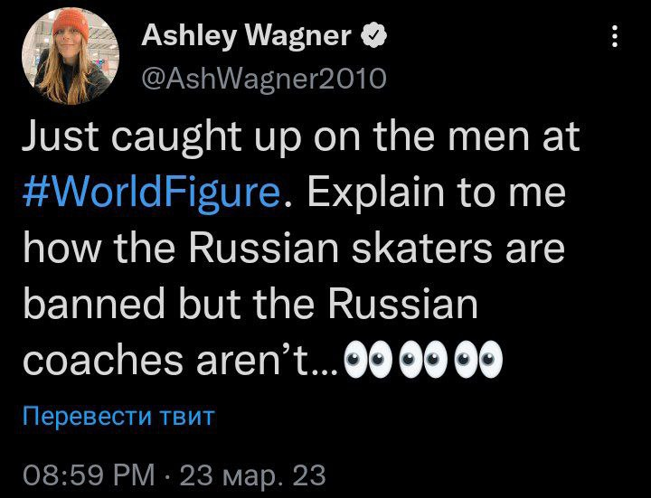The image size is (651, 498).
Task: Click the Ashley Wagner display name
Action: (x=247, y=36)
